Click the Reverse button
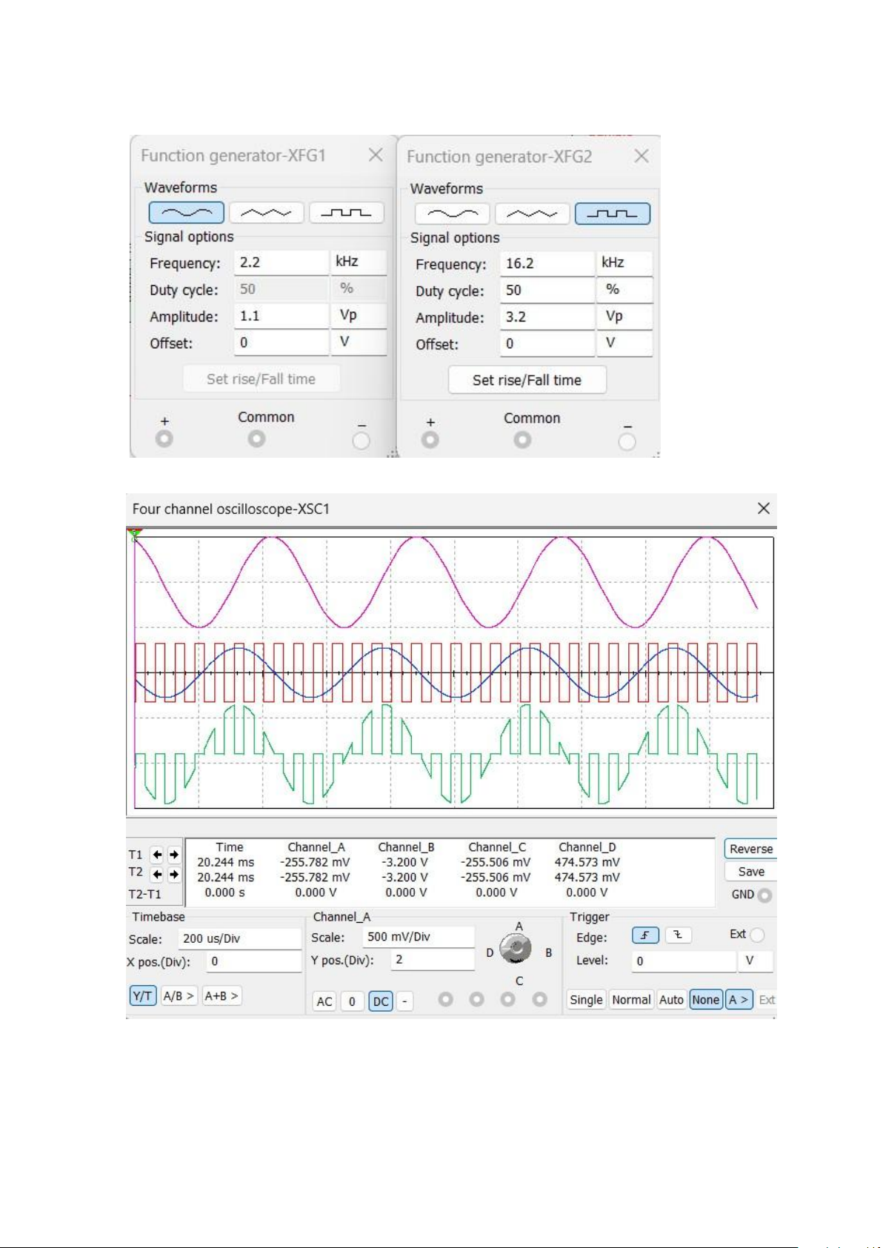Screen dimensions: 883x1248 click(750, 849)
